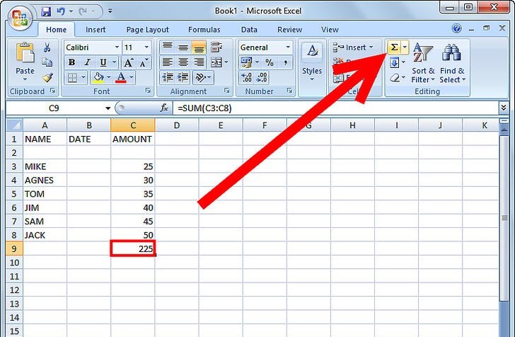This screenshot has height=337, width=515.
Task: Switch to the Insert tab
Action: click(x=96, y=30)
